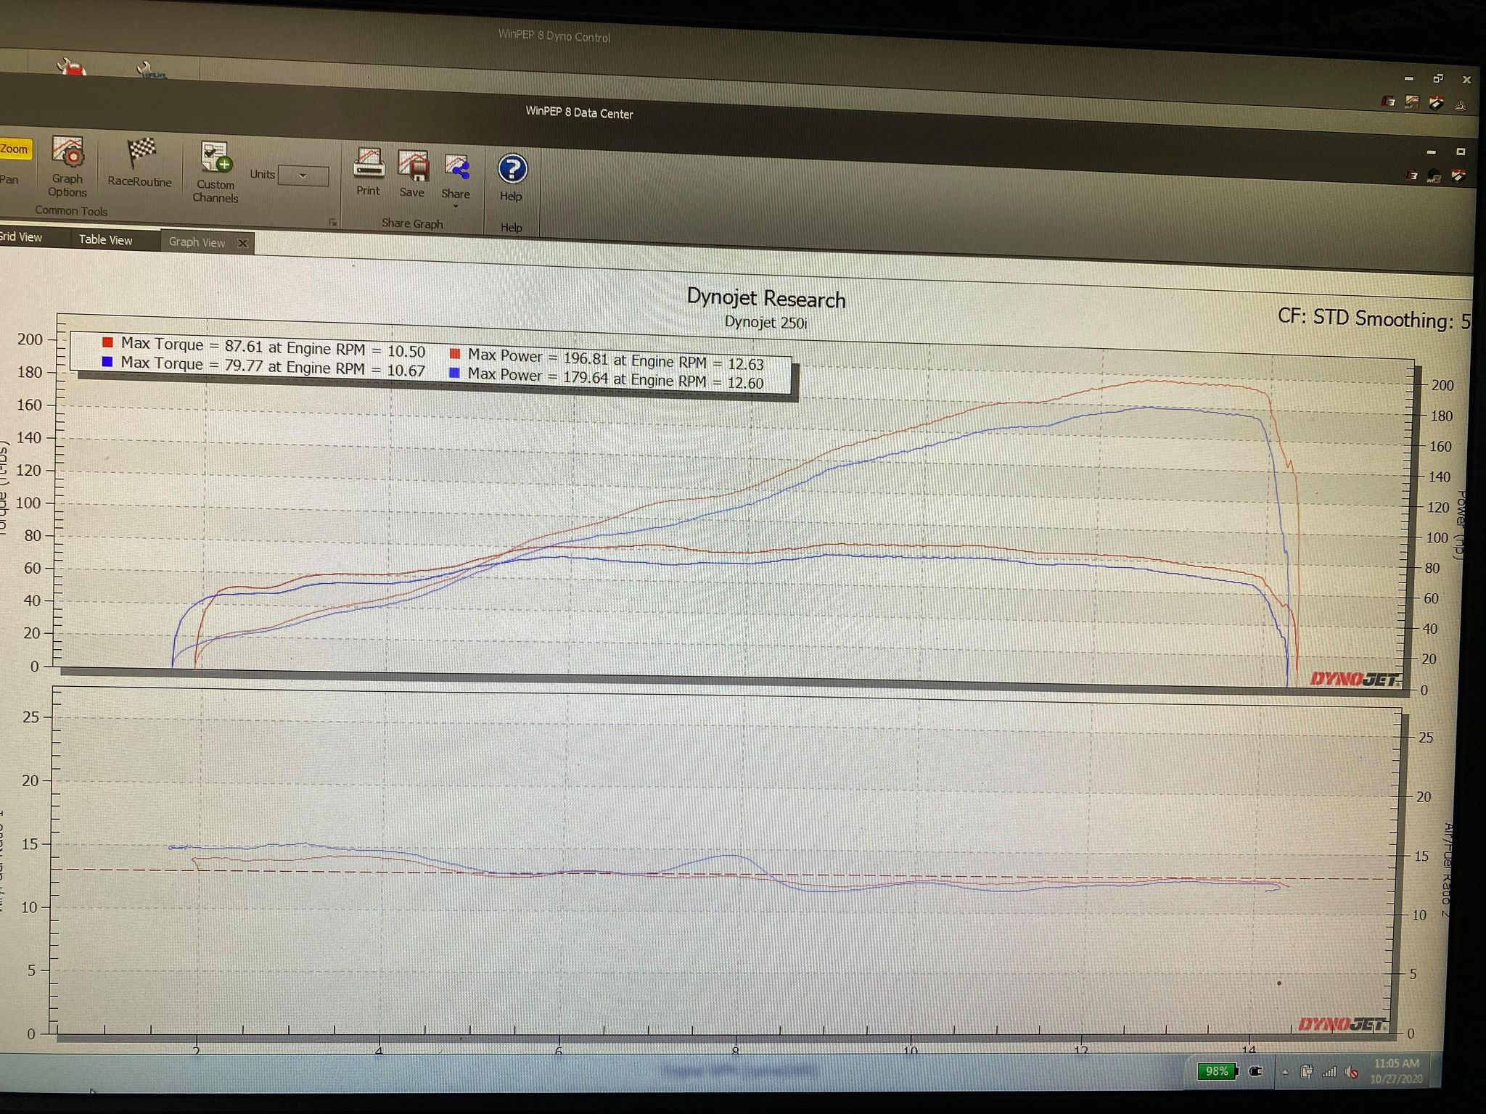Click first red icon in Dyno Control top-right toolbar

[1388, 102]
